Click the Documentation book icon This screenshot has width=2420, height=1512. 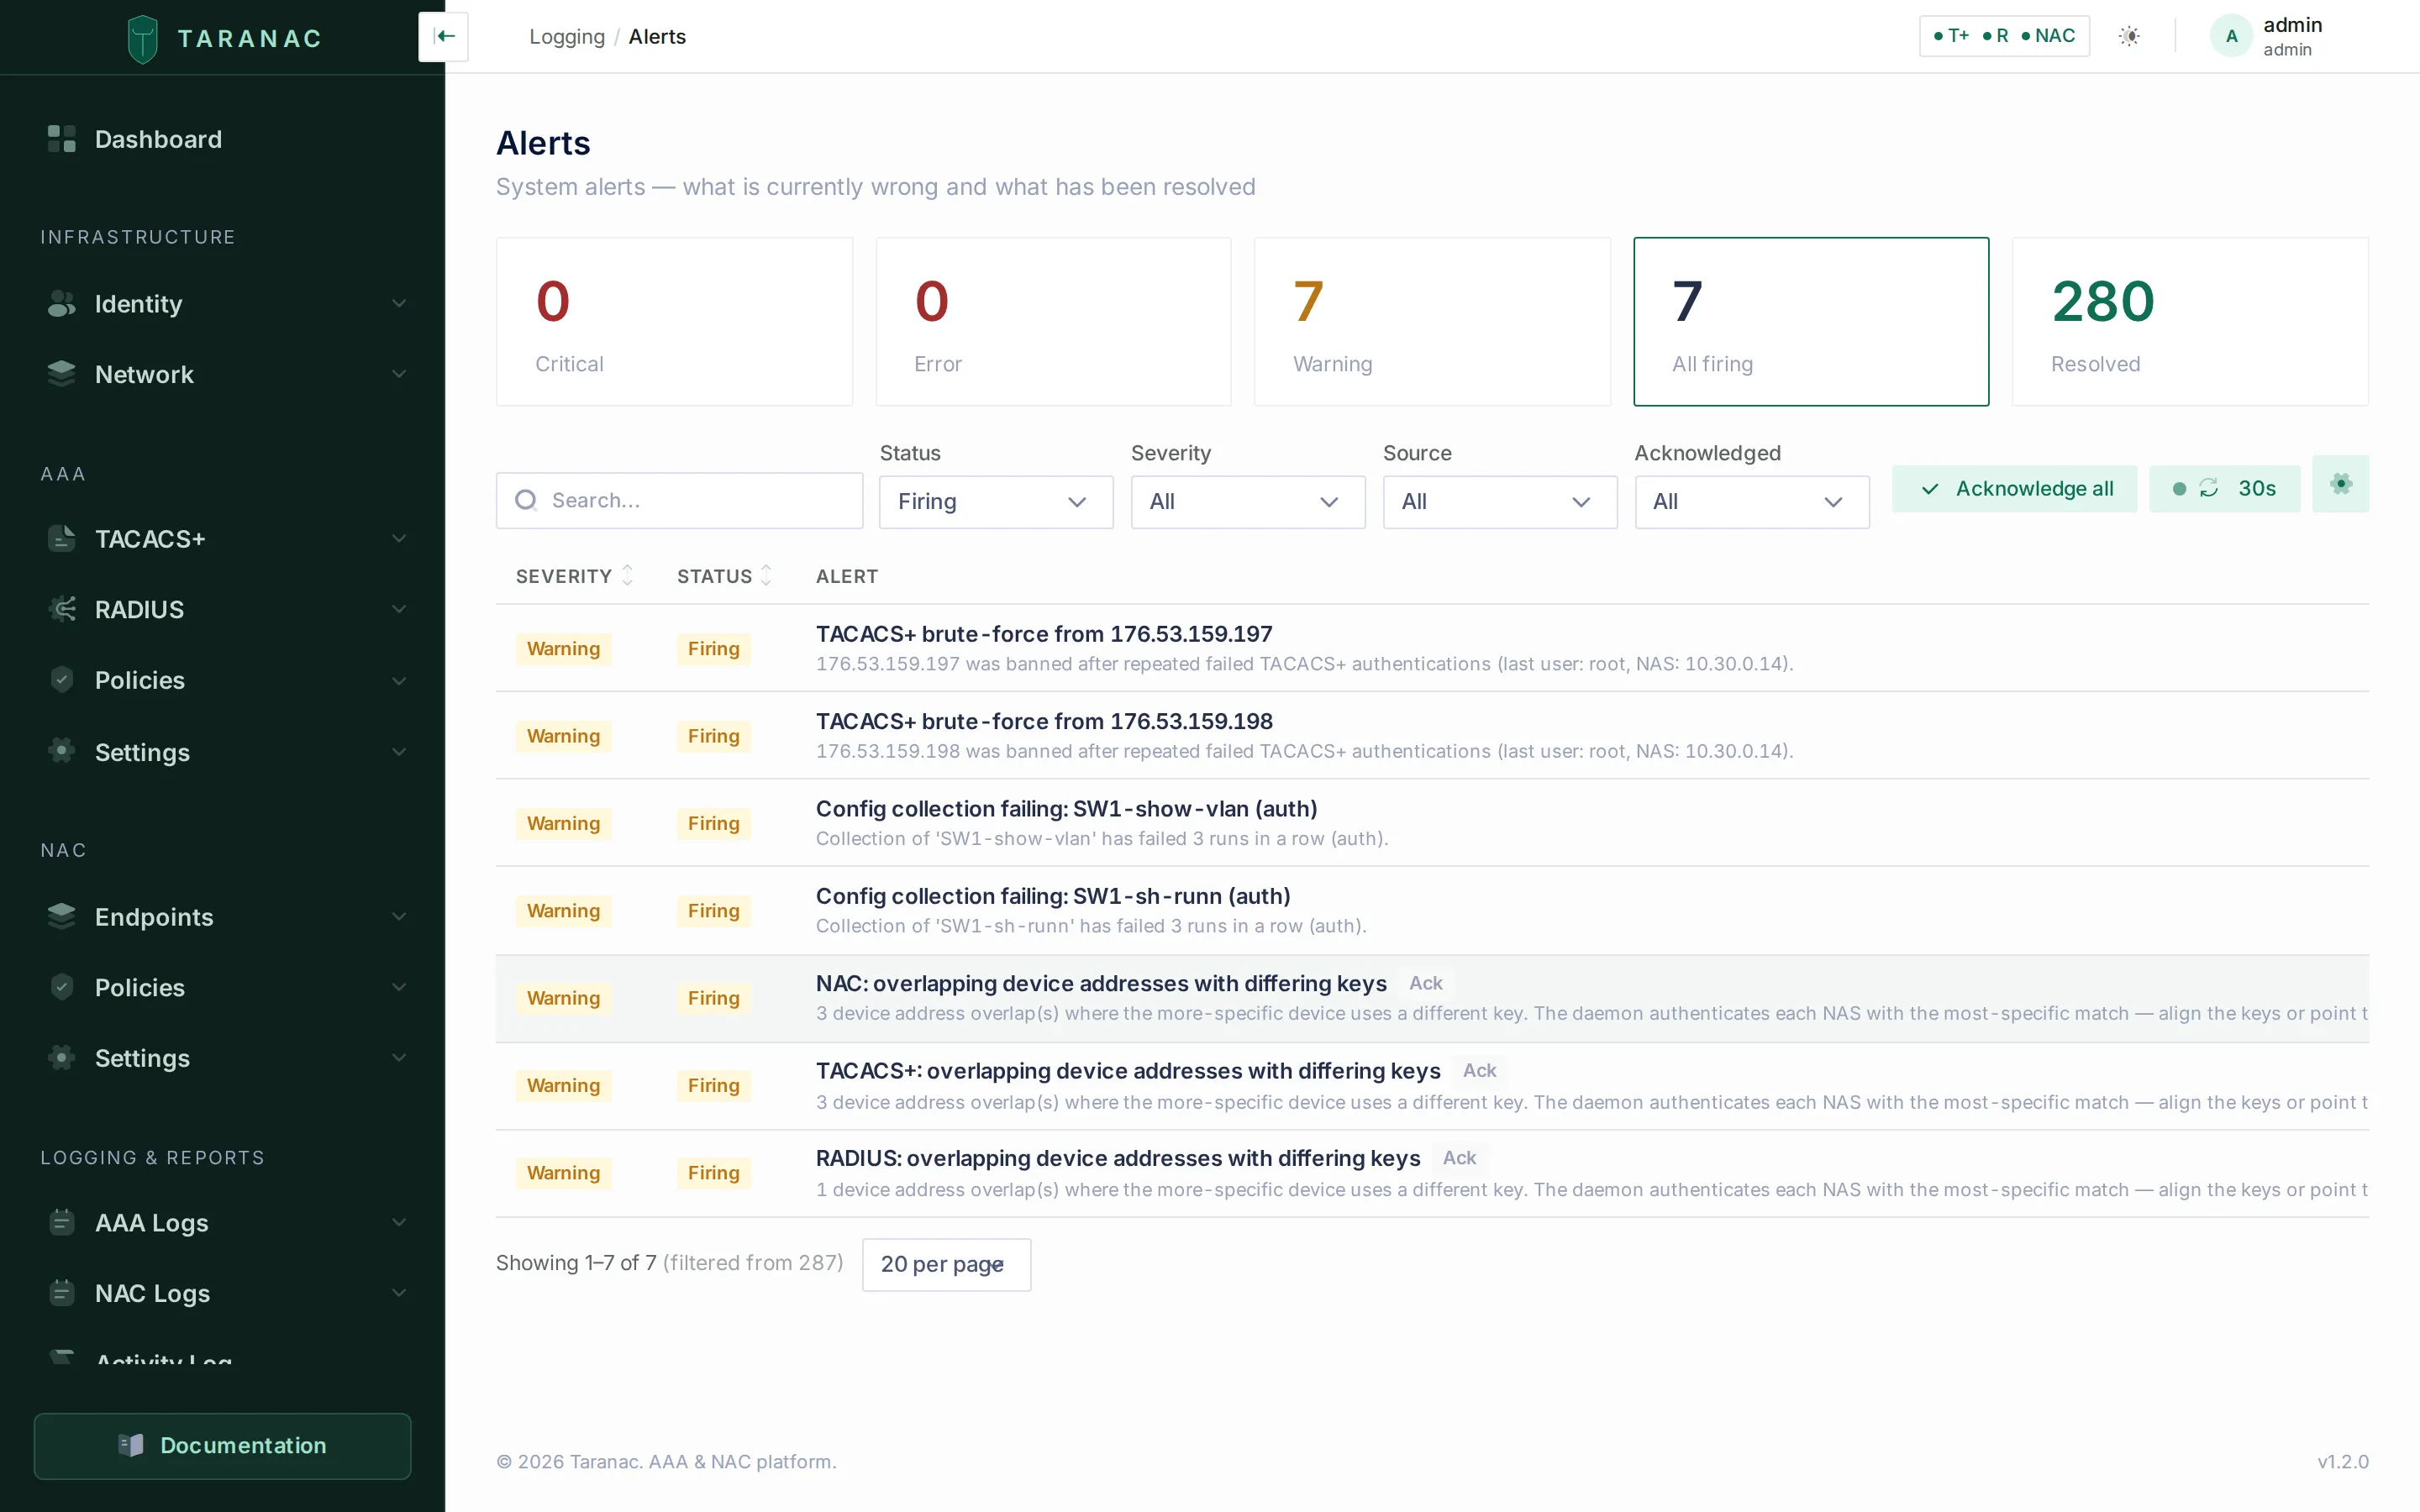tap(131, 1445)
